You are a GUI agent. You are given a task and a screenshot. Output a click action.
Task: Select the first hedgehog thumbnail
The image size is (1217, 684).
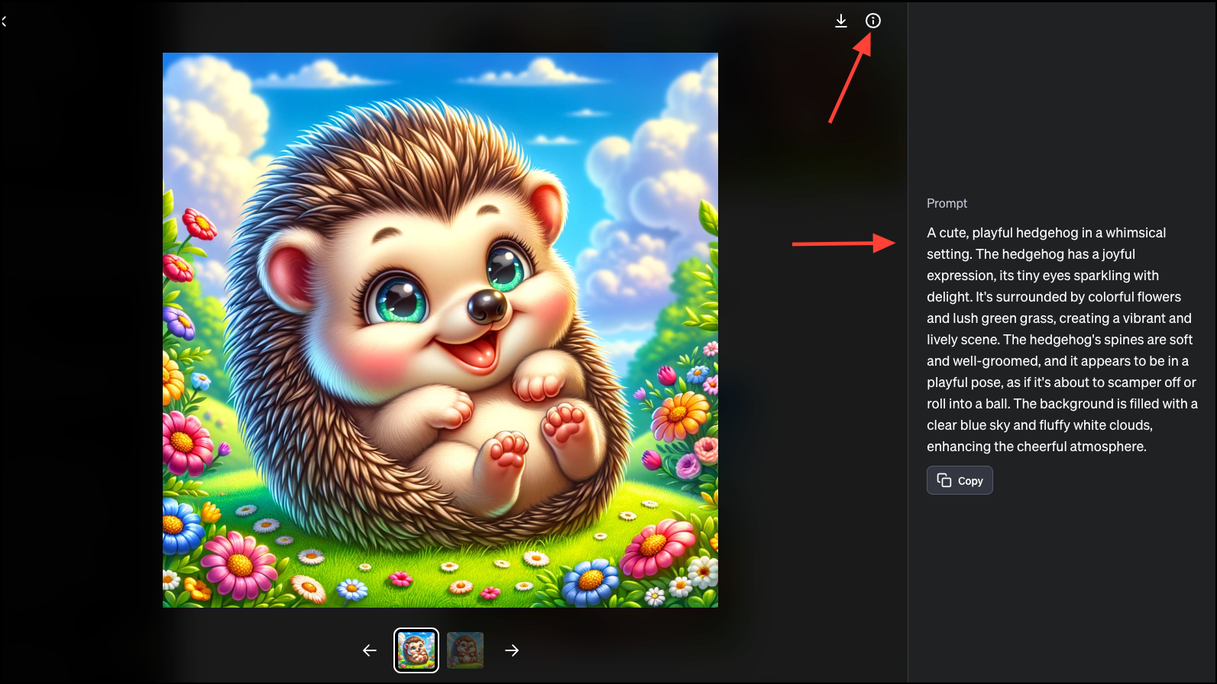point(416,650)
